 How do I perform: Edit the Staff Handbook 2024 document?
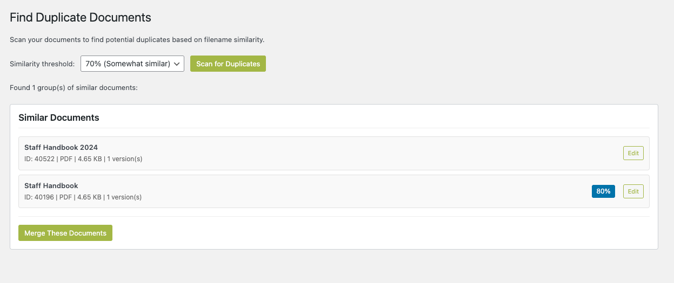pos(633,153)
